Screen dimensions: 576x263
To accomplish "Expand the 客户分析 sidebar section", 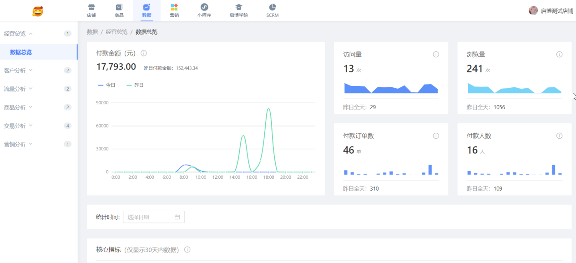I will click(18, 71).
